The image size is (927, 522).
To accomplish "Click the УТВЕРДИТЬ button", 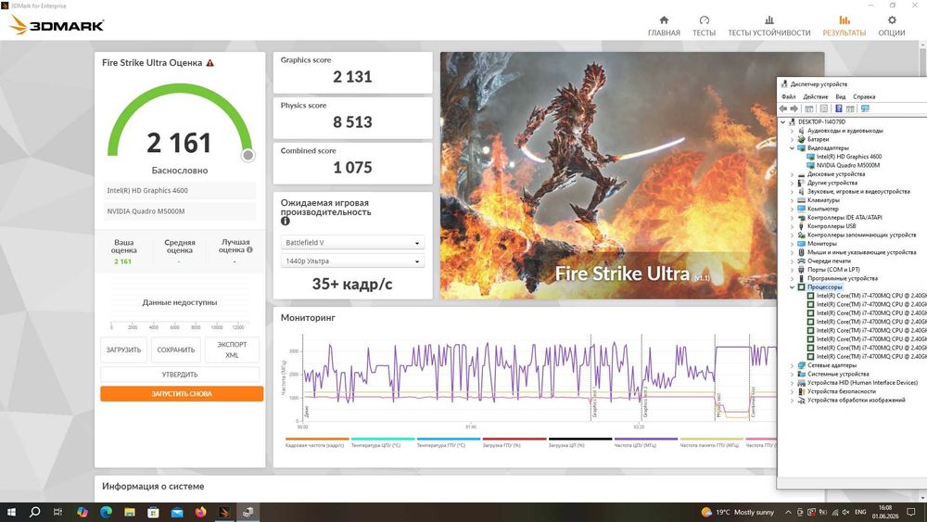I will coord(180,375).
